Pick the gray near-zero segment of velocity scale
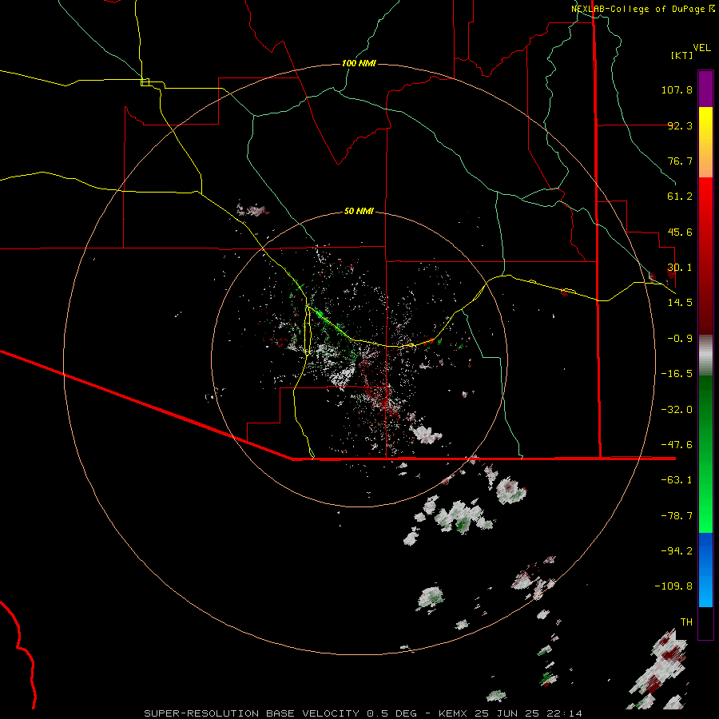Viewport: 719px width, 719px height. tap(705, 353)
